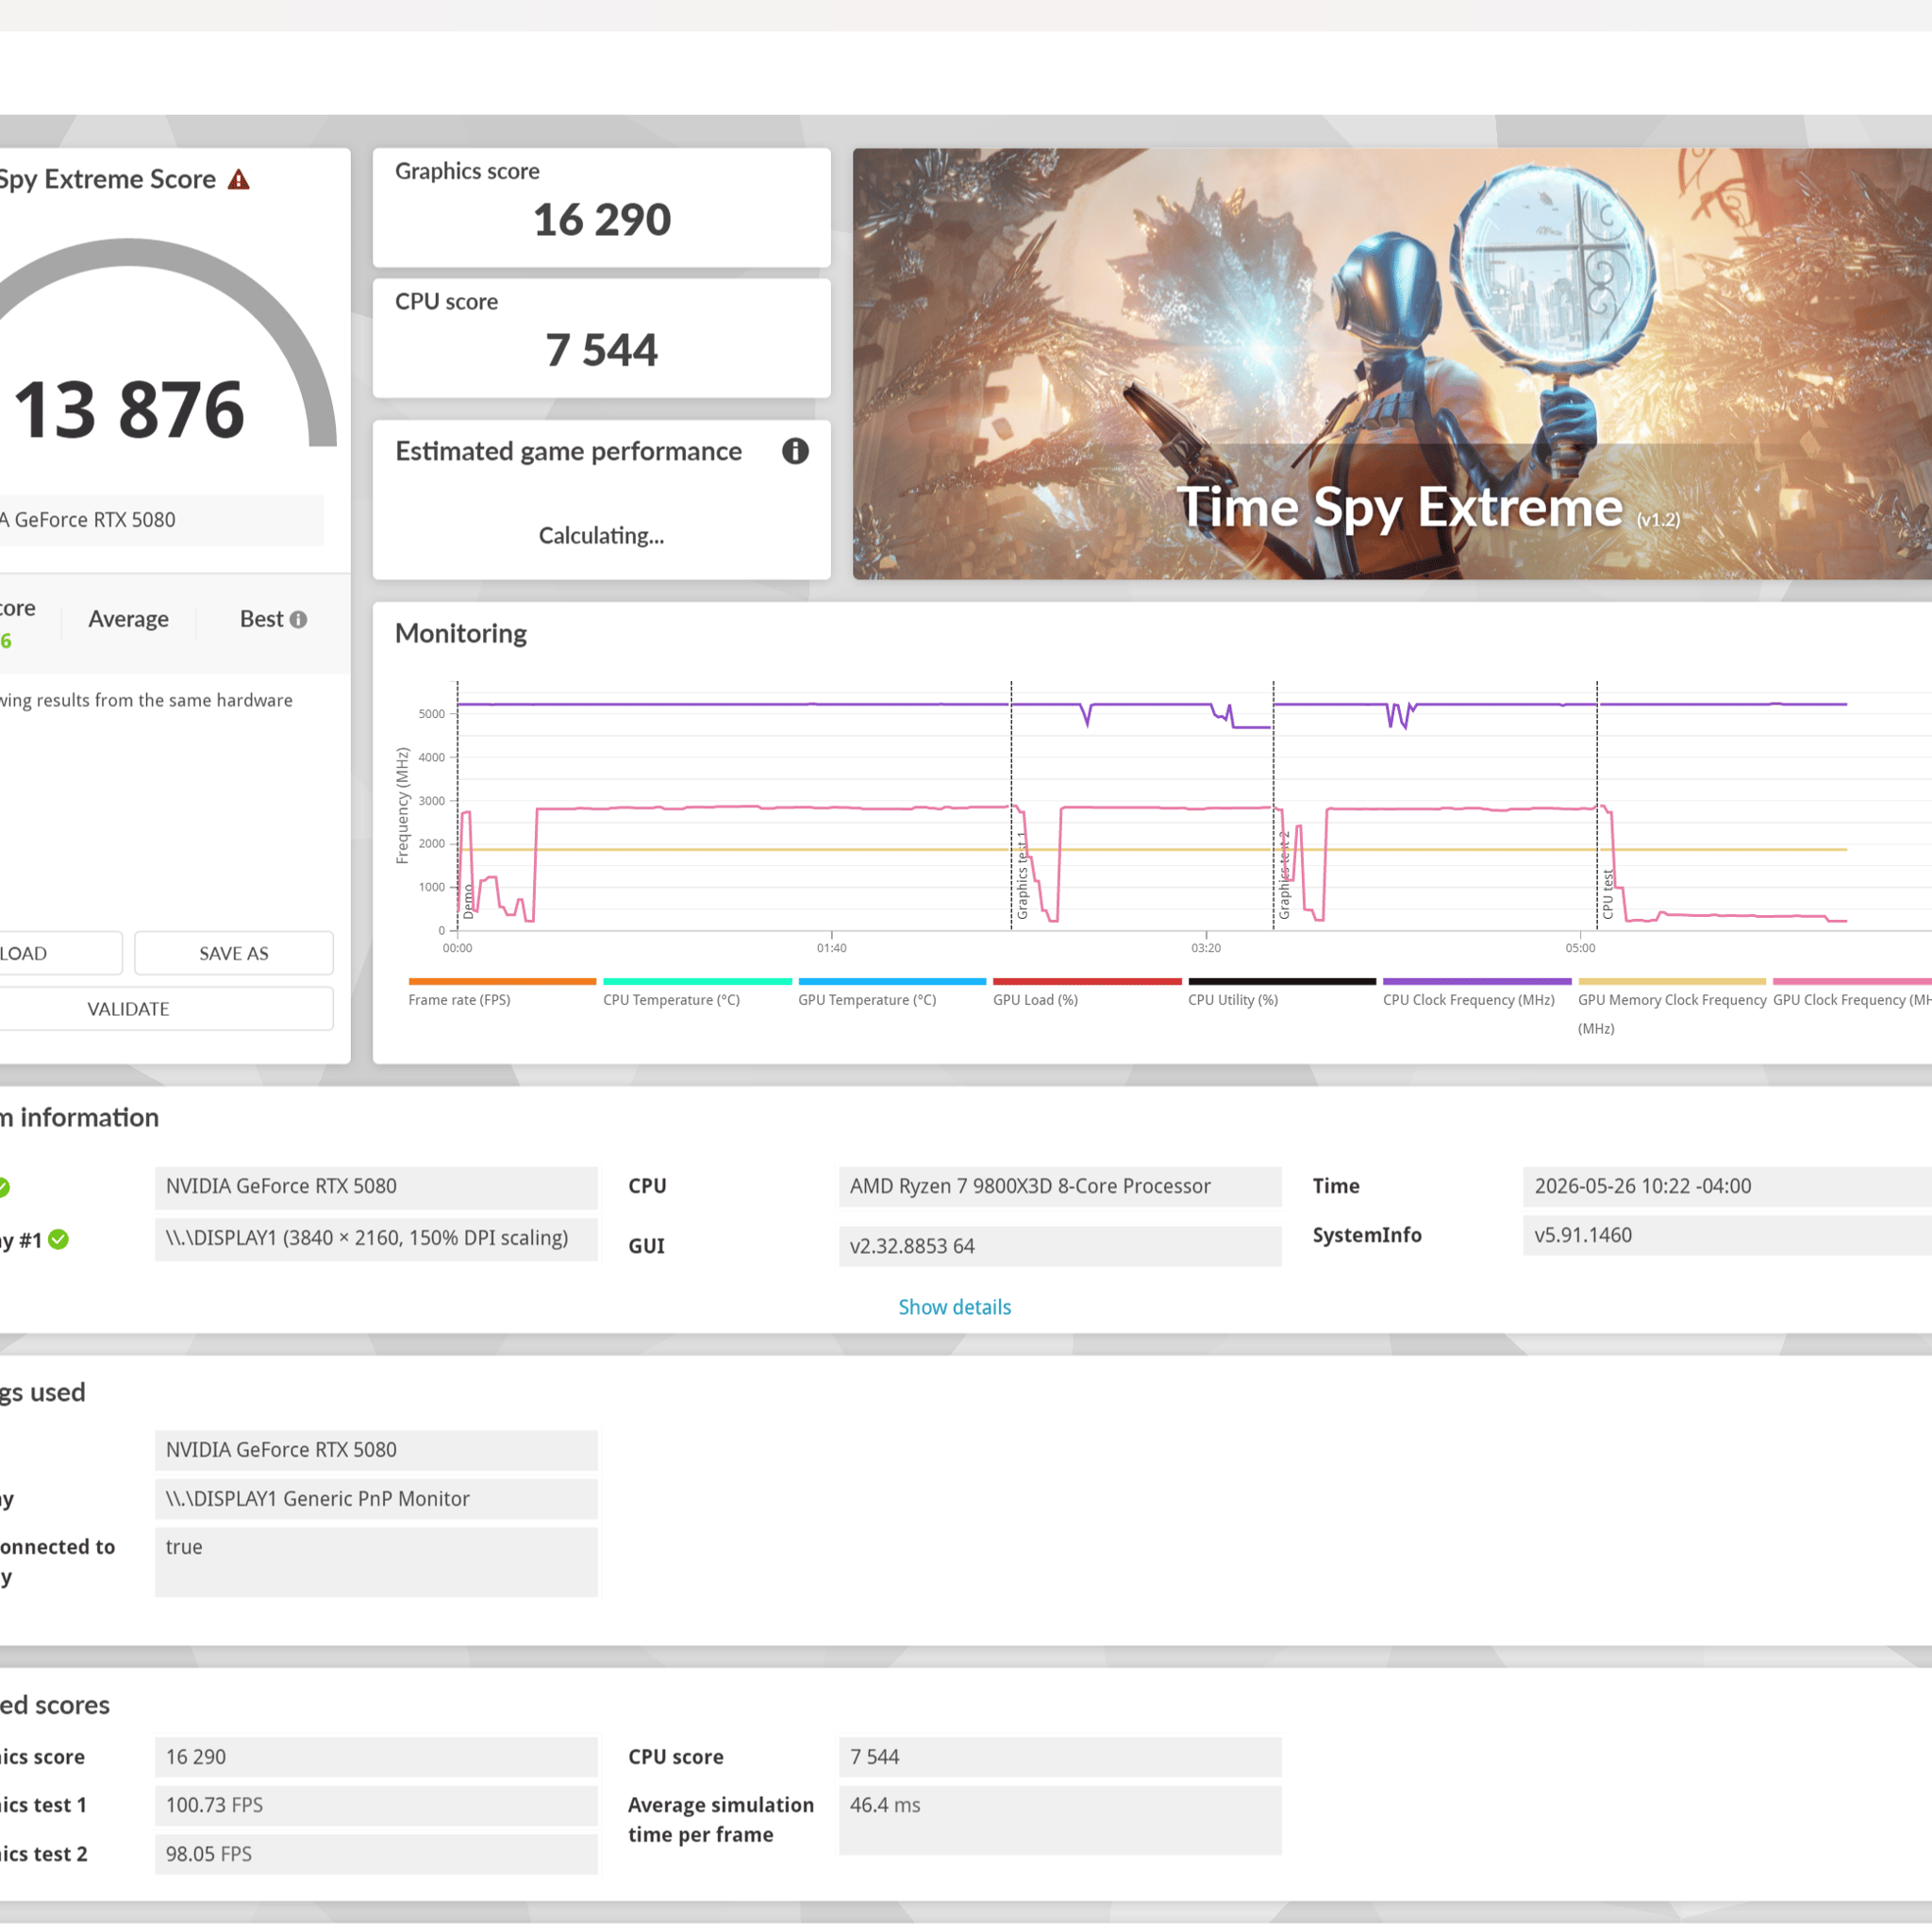The width and height of the screenshot is (1932, 1932).
Task: Click the Calculating... text in game performance
Action: click(x=601, y=535)
